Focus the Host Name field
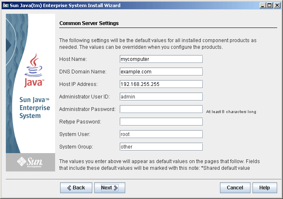The height and width of the screenshot is (199, 283). [161, 59]
